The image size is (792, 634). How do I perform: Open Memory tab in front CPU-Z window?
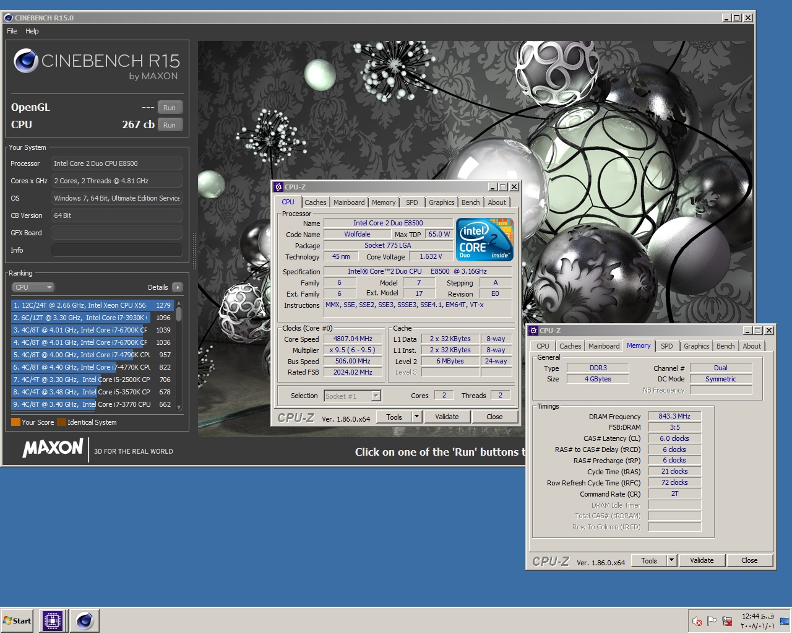[x=384, y=202]
